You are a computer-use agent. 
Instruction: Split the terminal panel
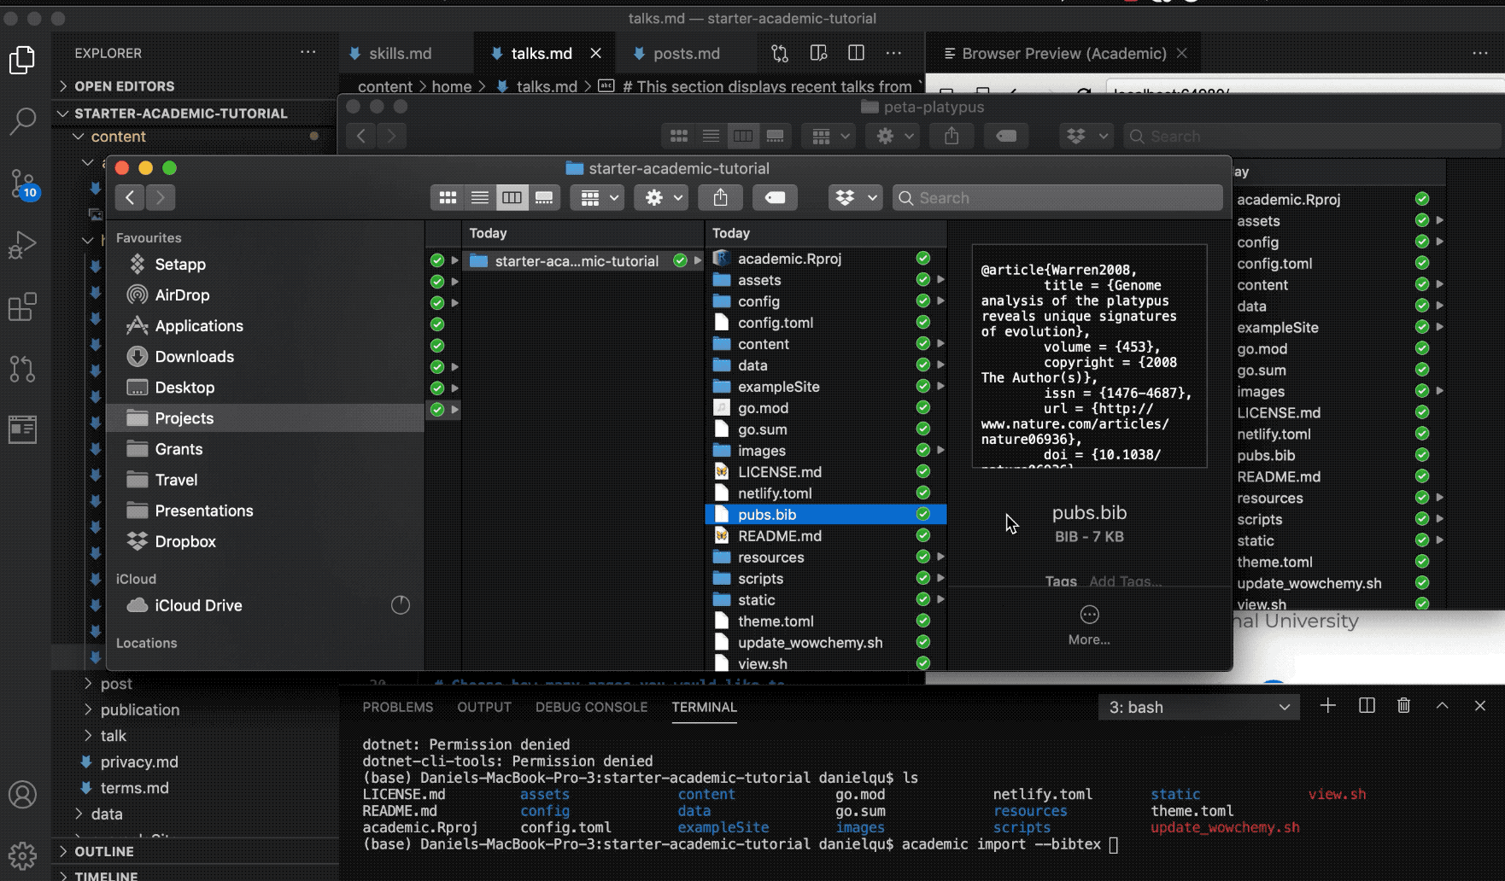click(x=1367, y=706)
